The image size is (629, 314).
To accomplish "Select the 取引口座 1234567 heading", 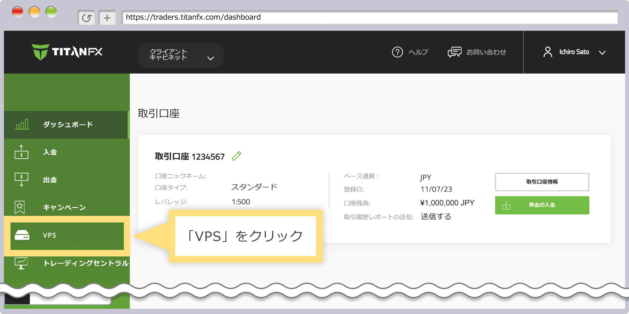I will point(190,157).
